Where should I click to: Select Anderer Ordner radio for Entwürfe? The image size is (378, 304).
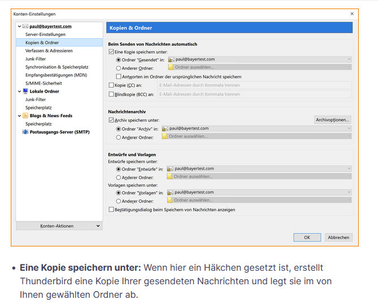(x=118, y=178)
